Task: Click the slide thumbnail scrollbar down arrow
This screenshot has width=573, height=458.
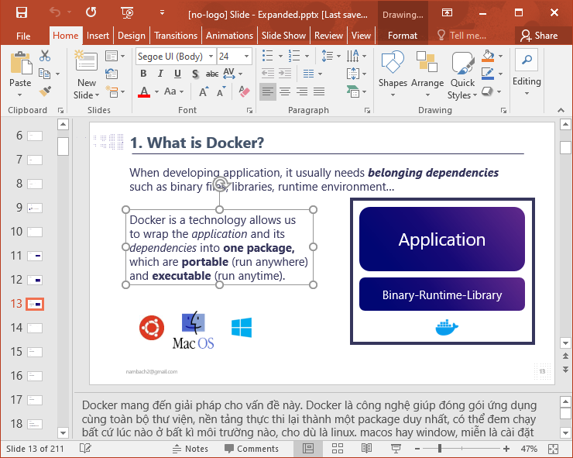Action: pos(63,432)
